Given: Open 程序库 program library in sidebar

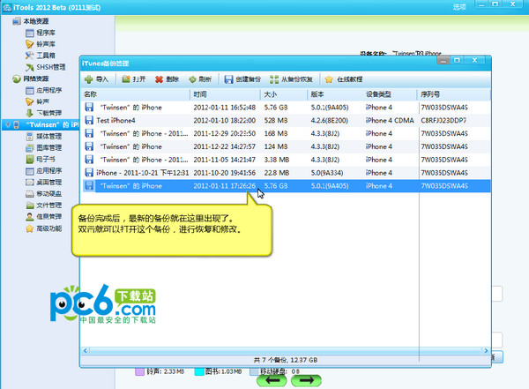Looking at the screenshot, I should [41, 33].
